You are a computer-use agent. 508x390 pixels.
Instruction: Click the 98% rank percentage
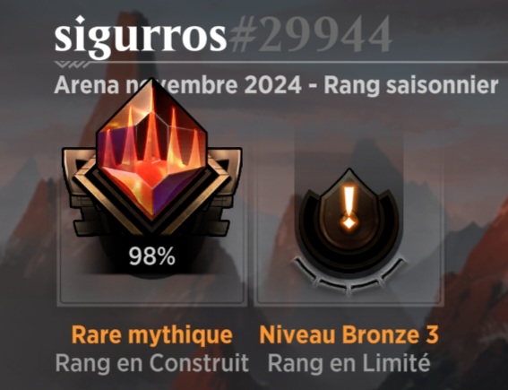click(152, 256)
